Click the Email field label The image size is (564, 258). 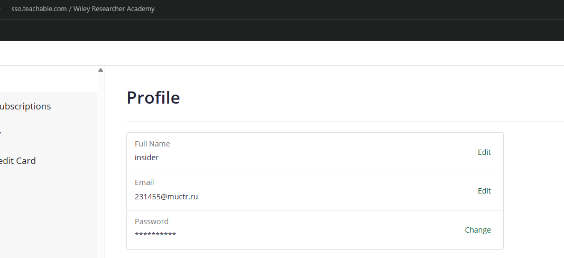[144, 182]
